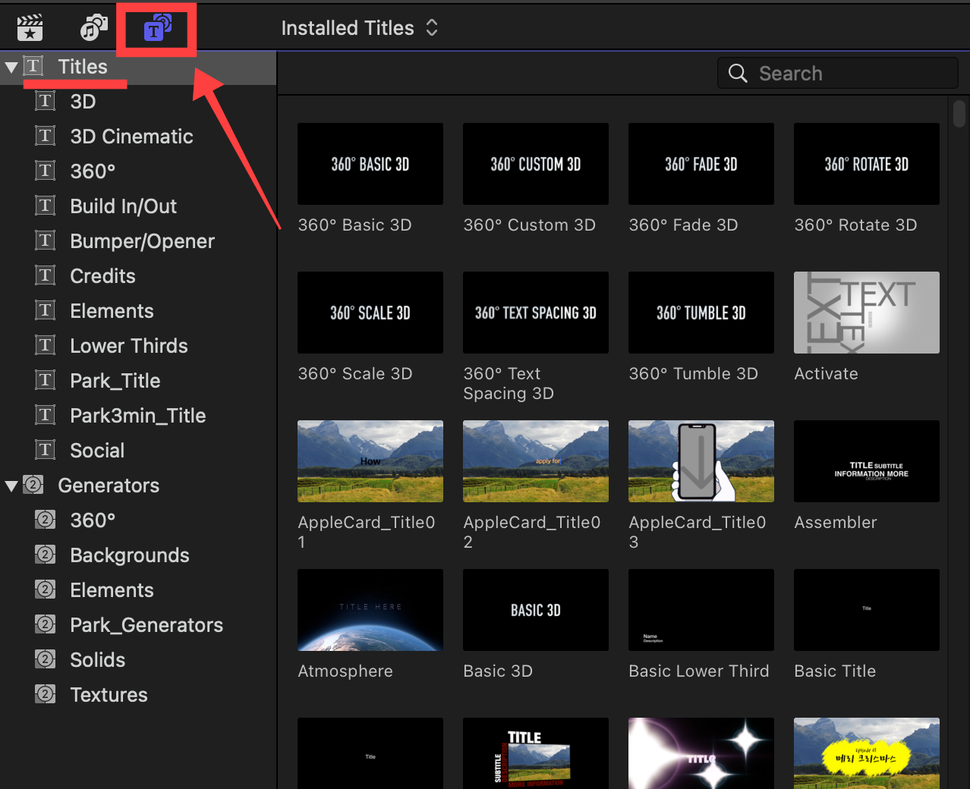This screenshot has width=970, height=789.
Task: Select the 360° Tumble 3D title thumbnail
Action: coord(701,313)
